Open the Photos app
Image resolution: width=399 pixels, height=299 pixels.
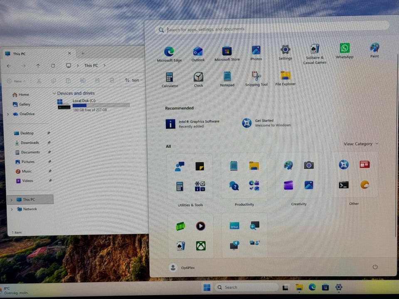256,53
